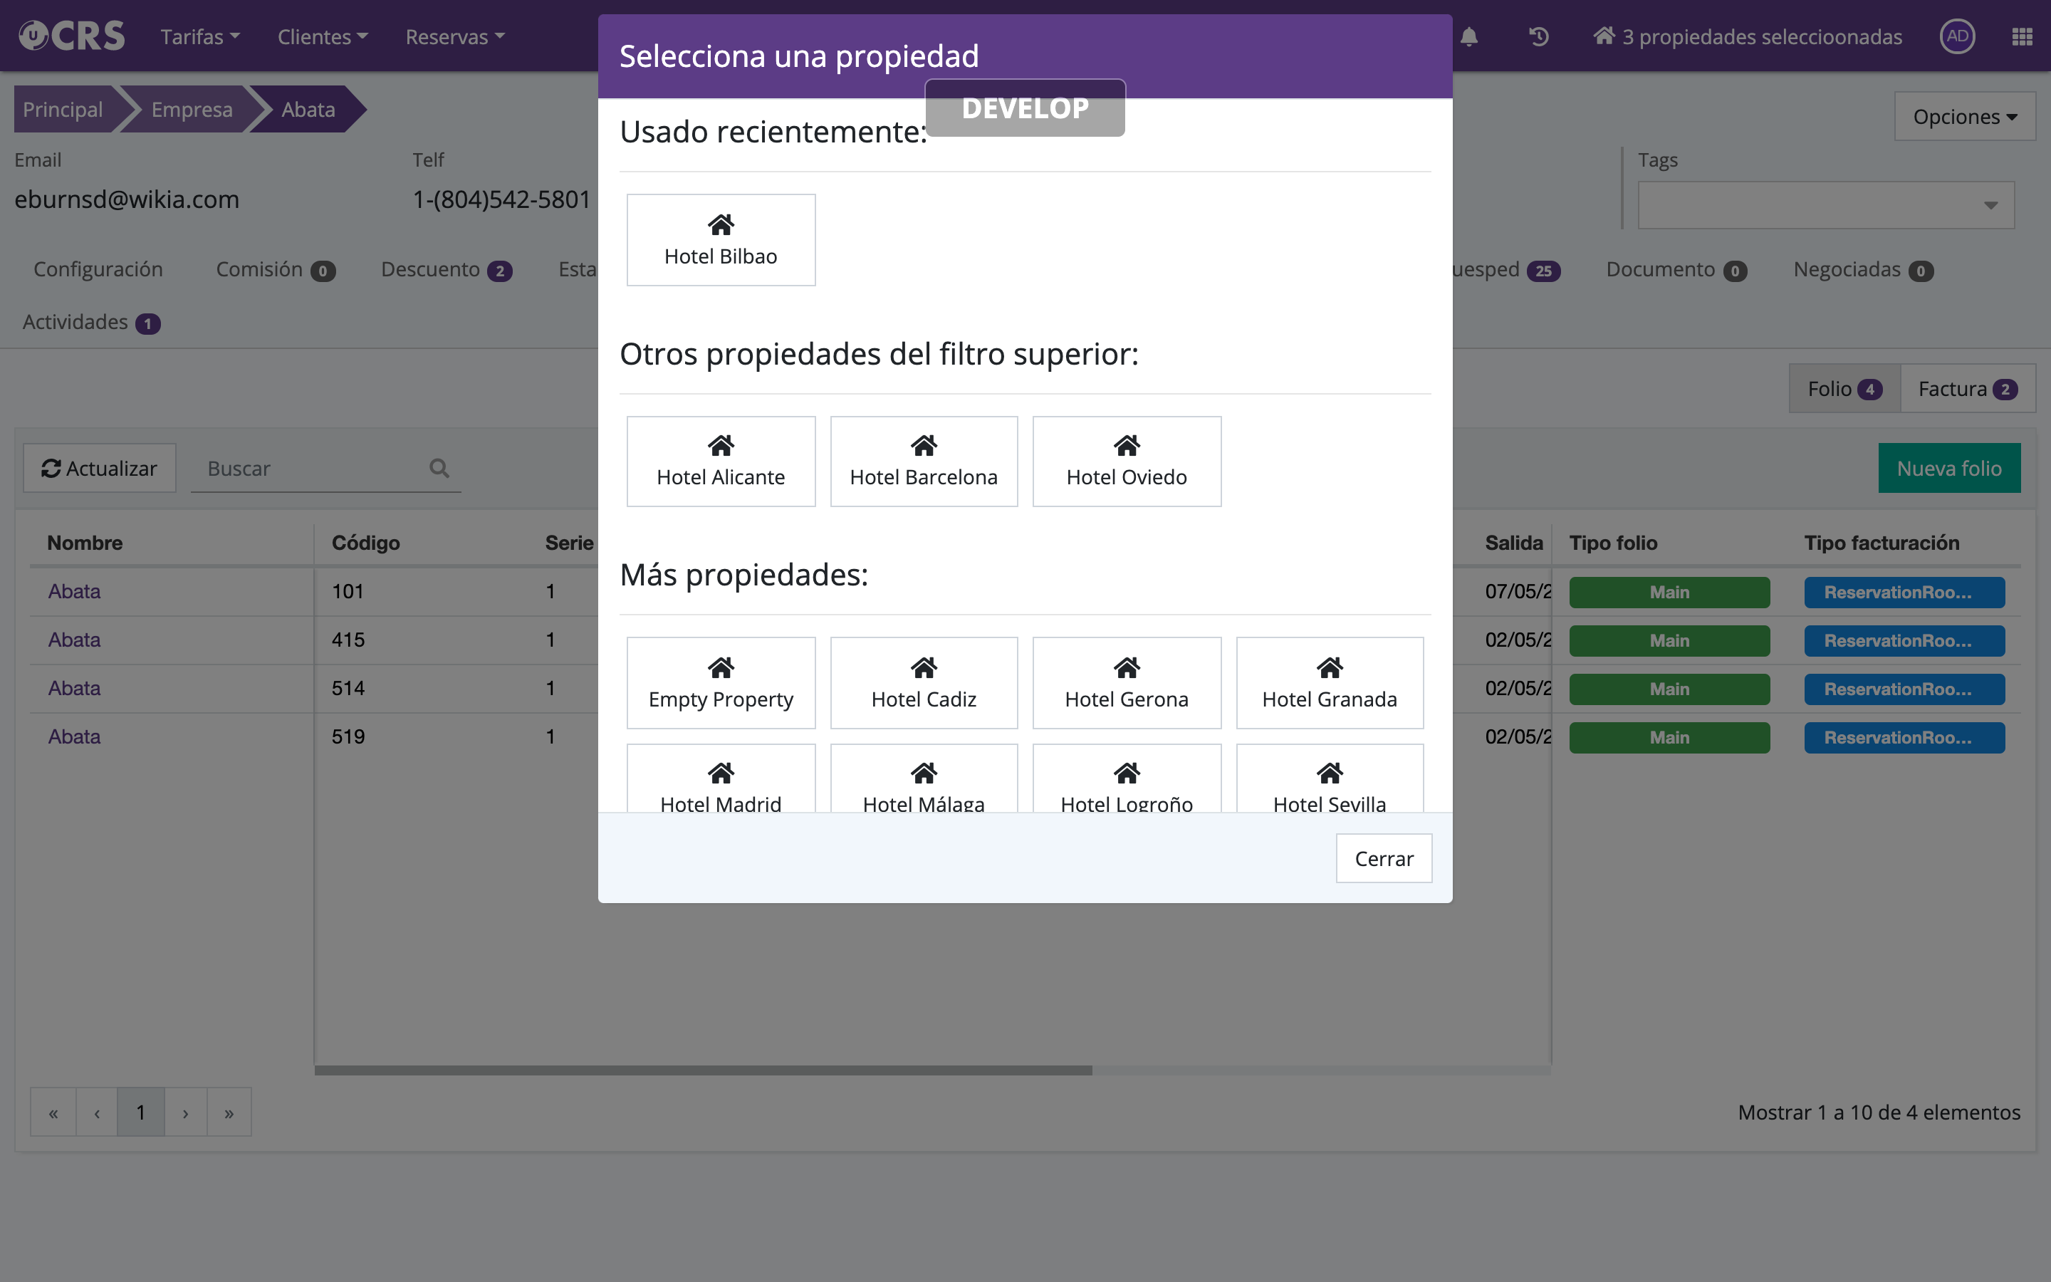Open the apps grid icon
The image size is (2051, 1282).
(2021, 37)
